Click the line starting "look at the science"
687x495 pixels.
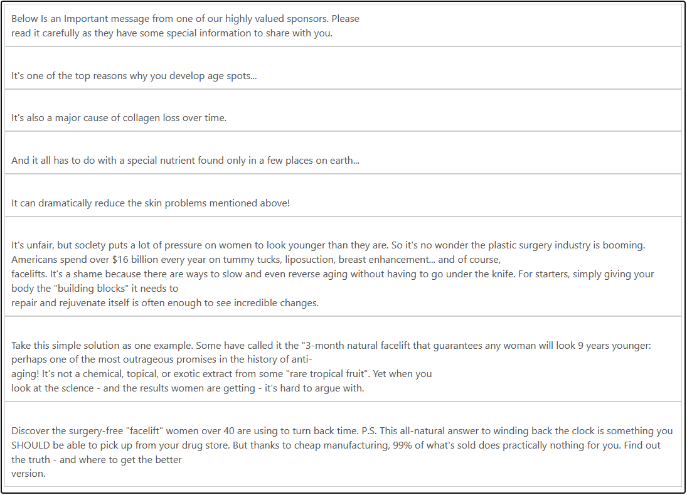click(188, 388)
